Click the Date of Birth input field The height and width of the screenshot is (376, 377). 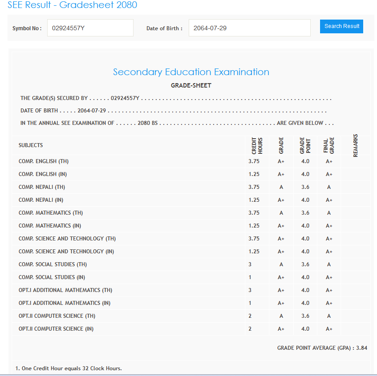(x=249, y=28)
